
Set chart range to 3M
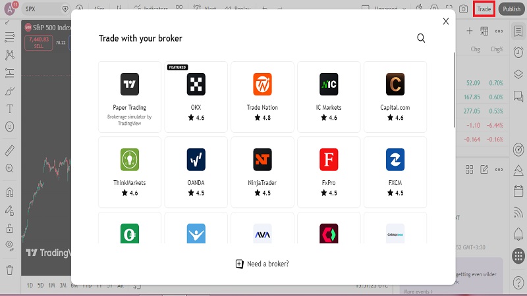pyautogui.click(x=63, y=285)
